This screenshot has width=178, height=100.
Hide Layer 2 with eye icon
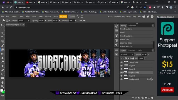click(x=122, y=69)
